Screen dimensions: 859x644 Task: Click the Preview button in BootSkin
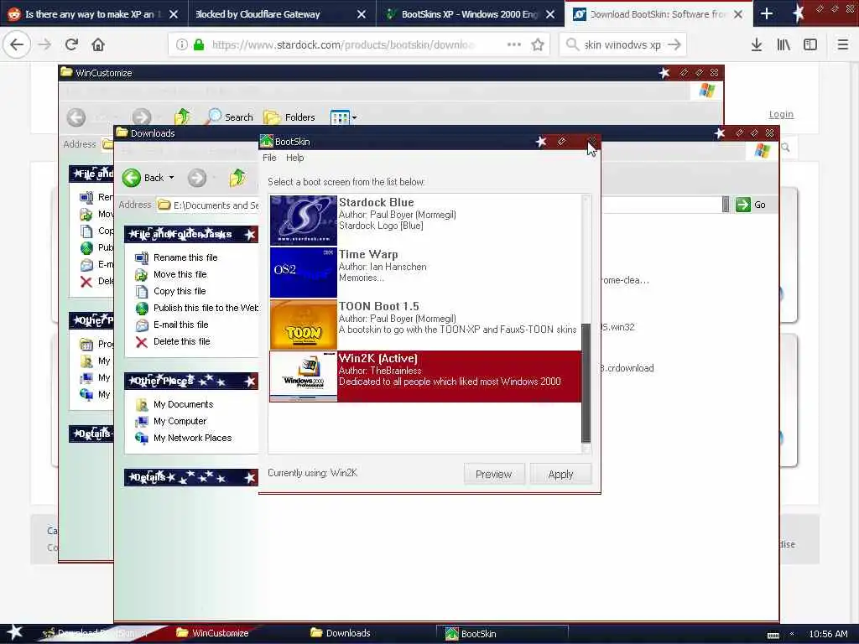click(x=493, y=475)
